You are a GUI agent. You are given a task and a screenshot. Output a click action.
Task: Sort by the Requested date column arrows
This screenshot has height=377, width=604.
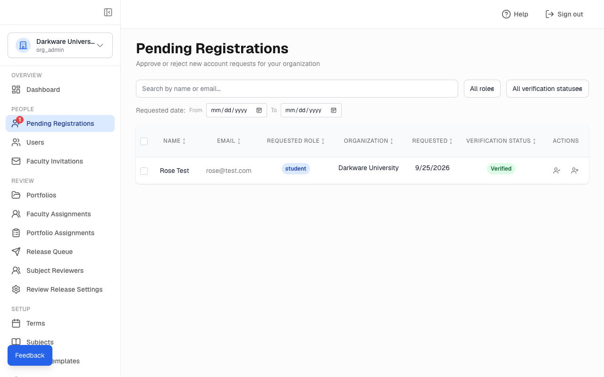coord(451,141)
